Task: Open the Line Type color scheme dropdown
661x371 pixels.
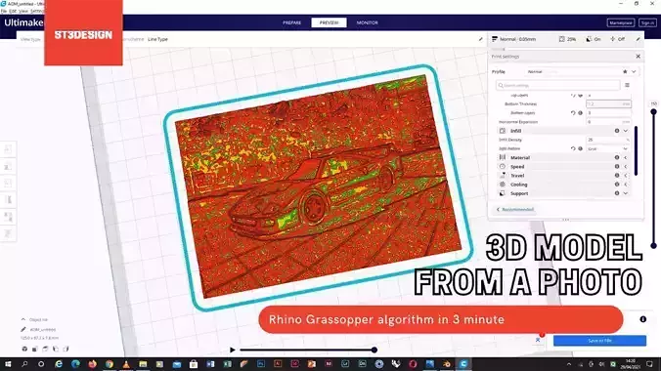Action: point(157,39)
